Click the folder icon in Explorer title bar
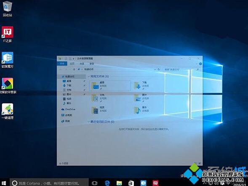The image size is (248, 186). [x=60, y=58]
